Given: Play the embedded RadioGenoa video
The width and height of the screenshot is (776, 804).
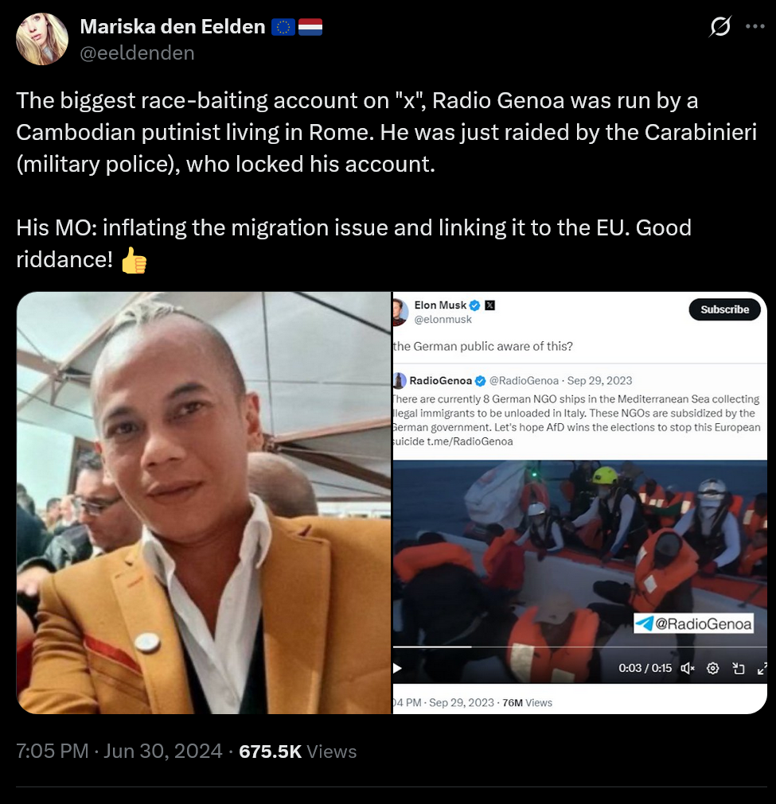Looking at the screenshot, I should point(397,668).
